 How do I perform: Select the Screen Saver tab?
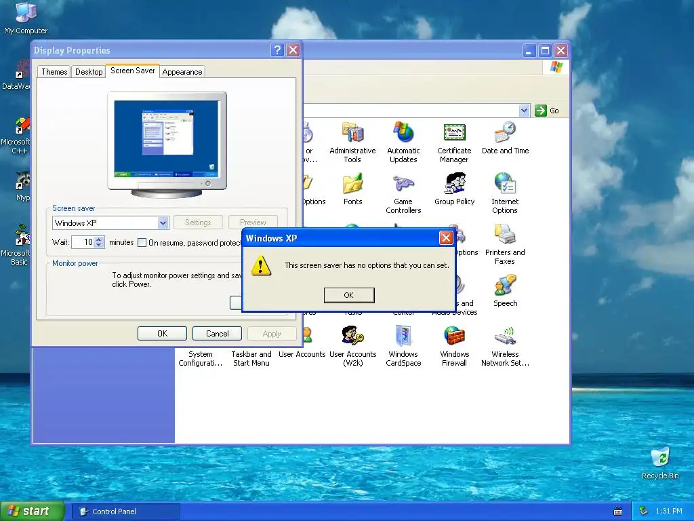coord(132,71)
